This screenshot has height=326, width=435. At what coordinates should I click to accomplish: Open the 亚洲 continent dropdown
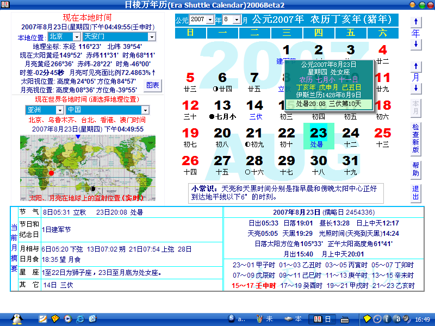point(60,110)
